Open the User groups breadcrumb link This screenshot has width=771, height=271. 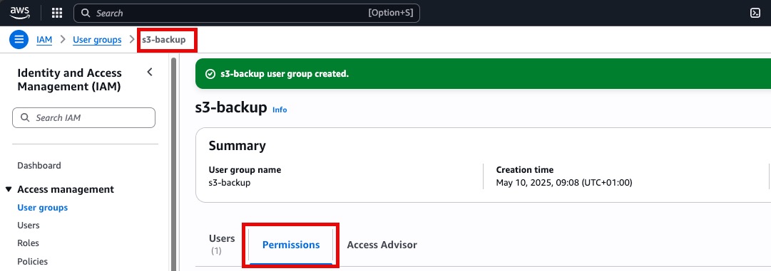click(x=98, y=40)
